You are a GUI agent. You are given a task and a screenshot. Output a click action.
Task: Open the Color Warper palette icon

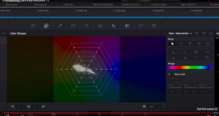click(x=46, y=26)
